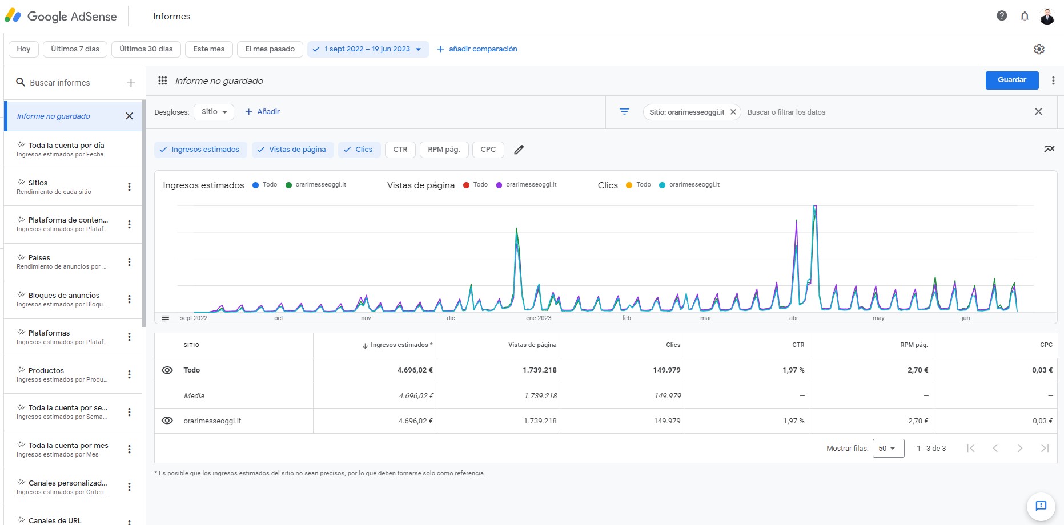Open feedback icon at bottom right
The width and height of the screenshot is (1064, 525).
(x=1041, y=506)
